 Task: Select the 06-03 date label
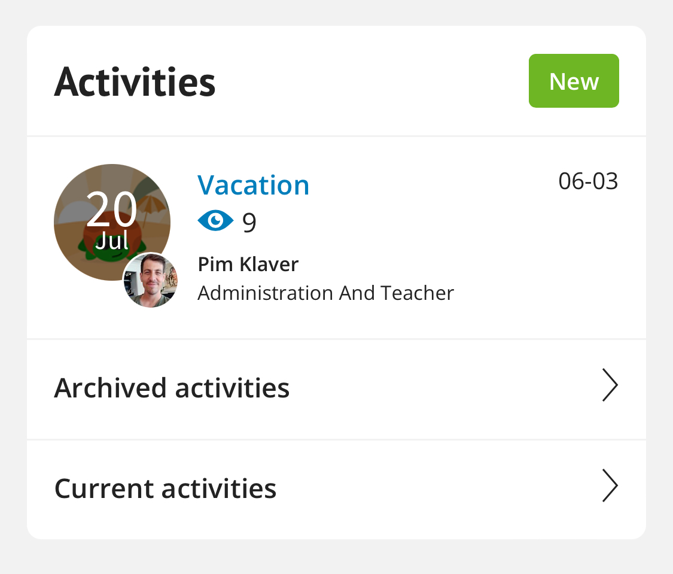coord(588,181)
